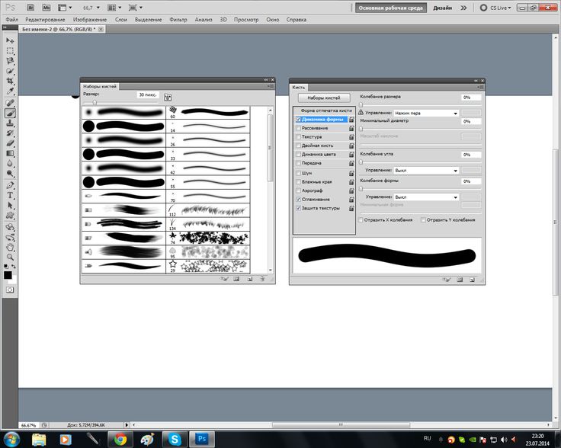Select the Eyedropper tool
561x448 pixels.
coord(10,91)
